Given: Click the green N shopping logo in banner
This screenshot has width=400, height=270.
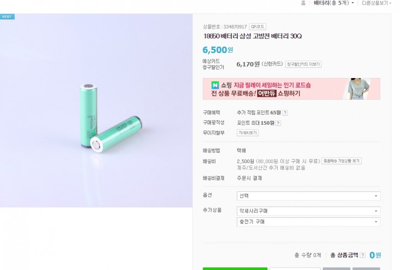Looking at the screenshot, I should 215,85.
